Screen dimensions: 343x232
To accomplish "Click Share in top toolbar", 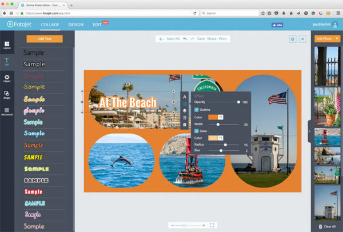I will coord(212,39).
